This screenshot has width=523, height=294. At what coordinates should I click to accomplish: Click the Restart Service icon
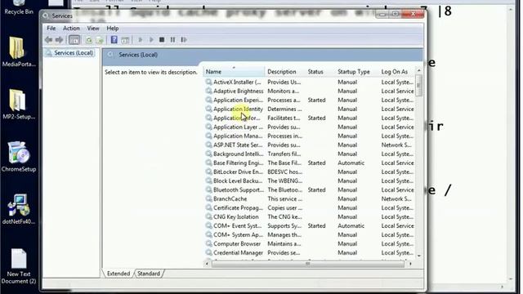pos(184,40)
